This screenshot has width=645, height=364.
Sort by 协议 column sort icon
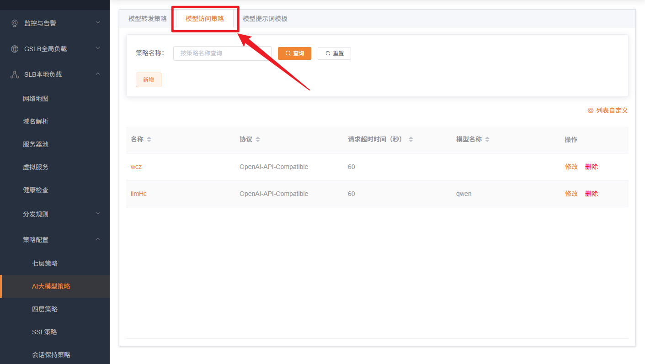(x=258, y=140)
